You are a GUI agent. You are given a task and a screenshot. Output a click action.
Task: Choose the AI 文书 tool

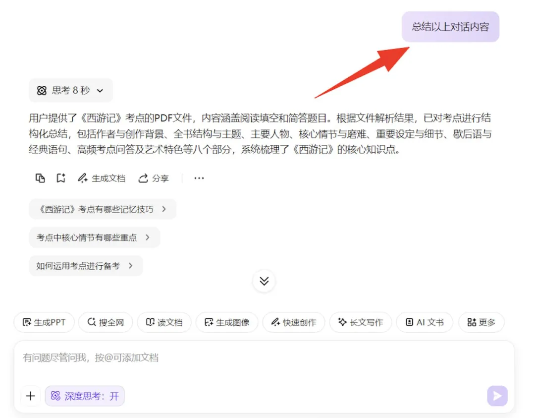coord(425,322)
